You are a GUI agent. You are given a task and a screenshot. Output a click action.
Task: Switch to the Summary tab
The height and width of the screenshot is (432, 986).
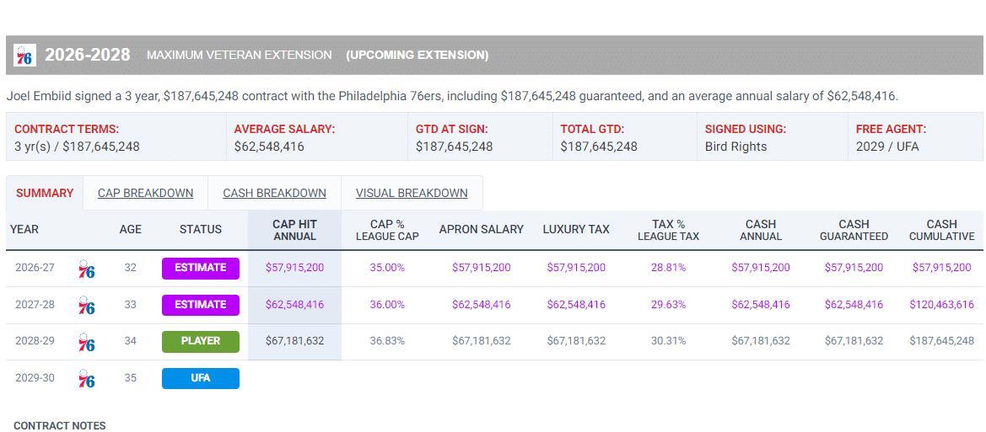tap(45, 193)
